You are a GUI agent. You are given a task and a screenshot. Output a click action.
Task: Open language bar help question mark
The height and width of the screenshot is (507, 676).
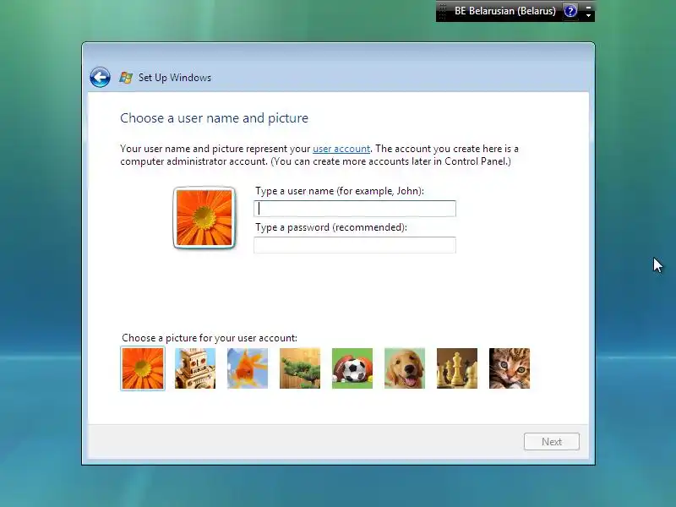tap(570, 11)
